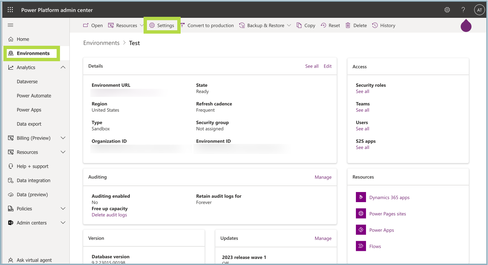This screenshot has height=265, width=488.
Task: Click the Delete trash can icon
Action: click(x=348, y=25)
